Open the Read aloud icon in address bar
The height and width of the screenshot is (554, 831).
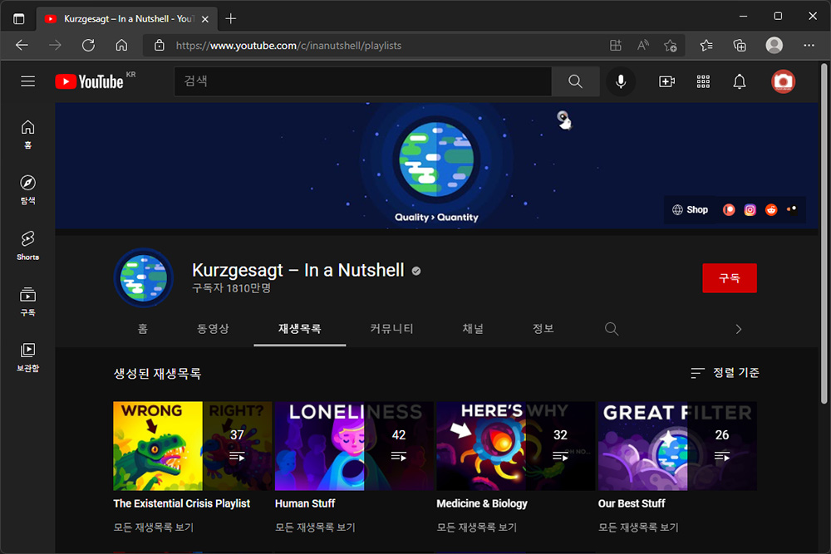pyautogui.click(x=643, y=46)
